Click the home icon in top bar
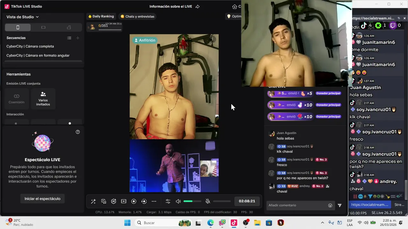Image resolution: width=408 pixels, height=229 pixels. (x=235, y=6)
